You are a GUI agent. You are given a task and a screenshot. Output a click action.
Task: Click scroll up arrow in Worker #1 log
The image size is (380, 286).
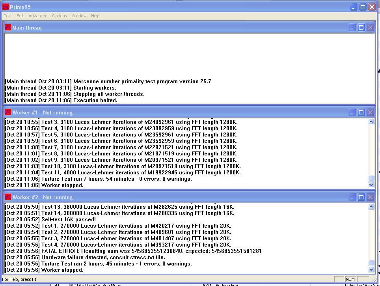(x=371, y=122)
